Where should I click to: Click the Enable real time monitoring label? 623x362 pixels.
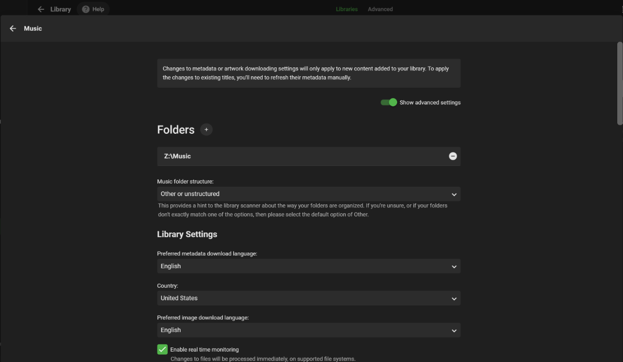click(x=205, y=350)
